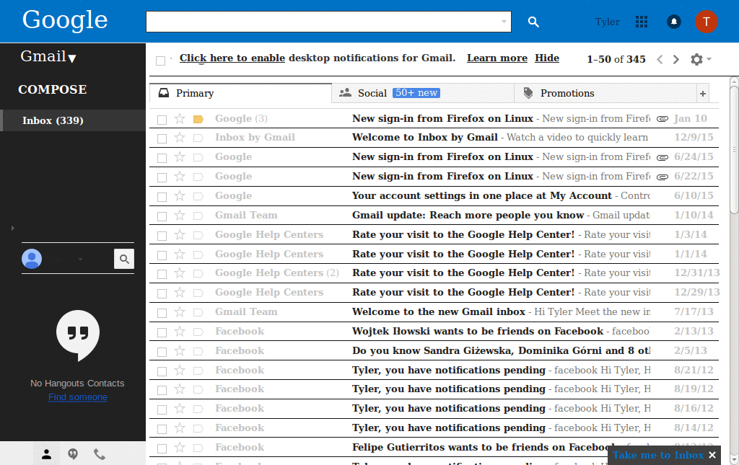Expand search options arrow in search box

tap(504, 22)
